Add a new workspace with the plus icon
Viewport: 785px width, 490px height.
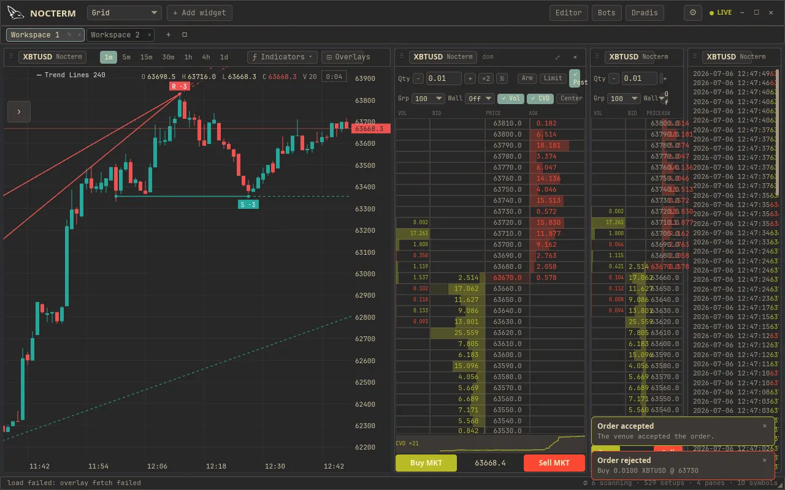pos(168,35)
